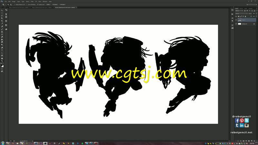Open the Edit menu
Screen dimensions: 258x145
9,2
